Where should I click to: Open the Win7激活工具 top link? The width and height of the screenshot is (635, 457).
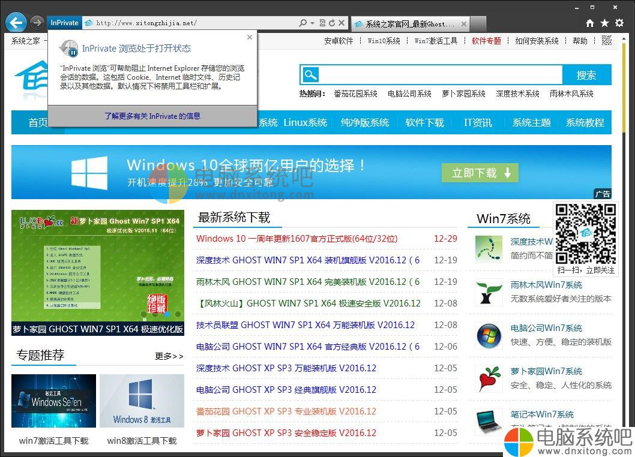436,41
